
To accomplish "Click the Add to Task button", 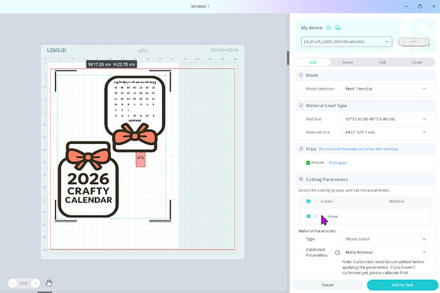I will (401, 285).
